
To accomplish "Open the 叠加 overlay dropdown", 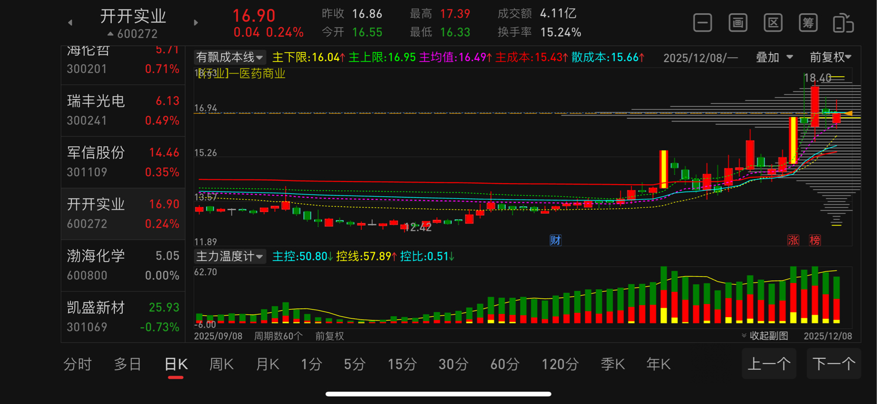I will (x=774, y=57).
